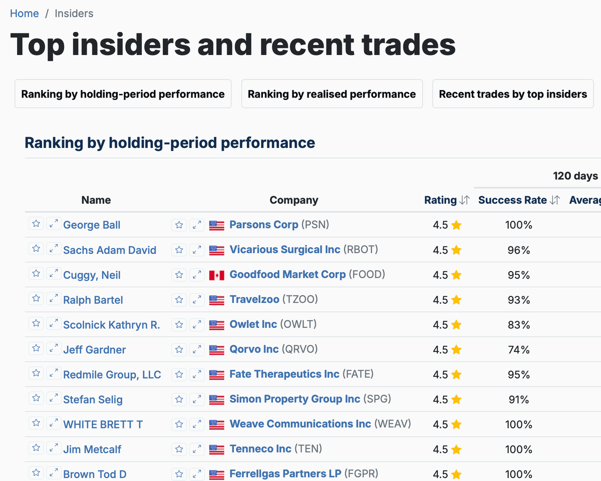601x481 pixels.
Task: Select the US flag icon beside Qorvo Inc
Action: point(216,349)
